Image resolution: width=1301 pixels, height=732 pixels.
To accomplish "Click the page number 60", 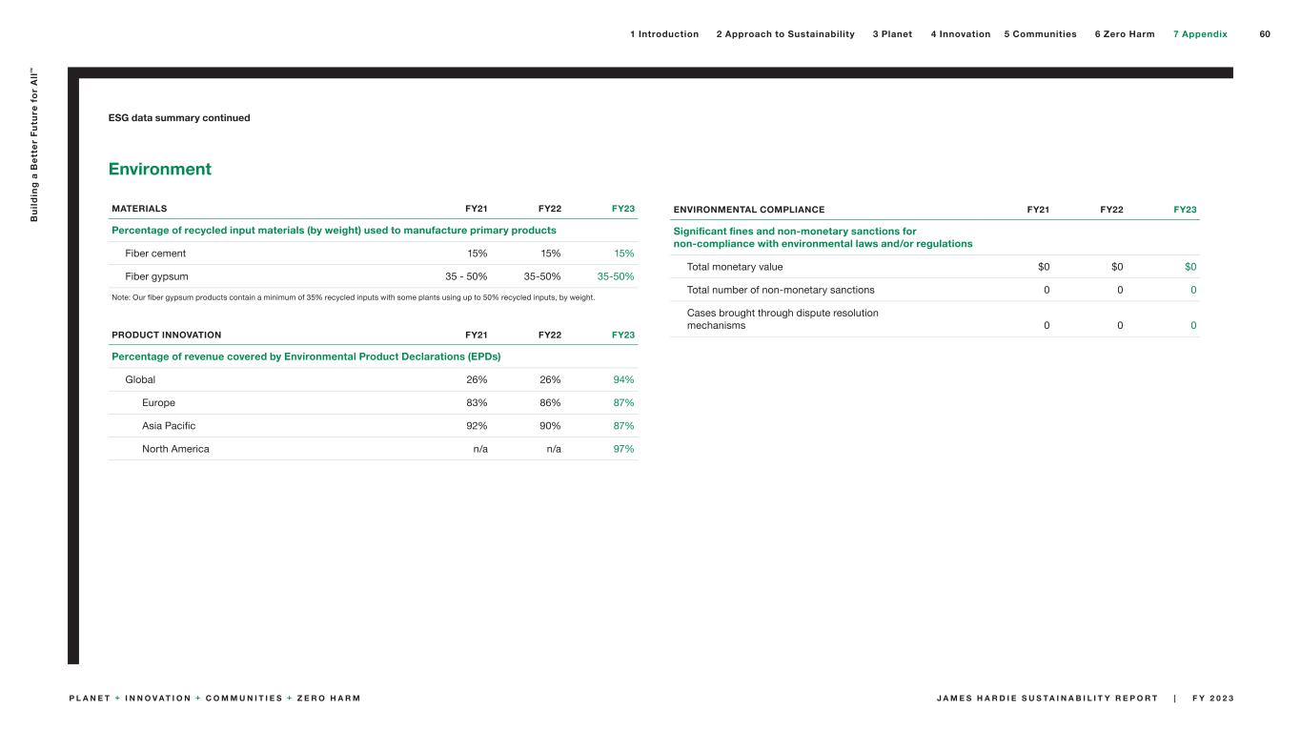I will [1265, 34].
